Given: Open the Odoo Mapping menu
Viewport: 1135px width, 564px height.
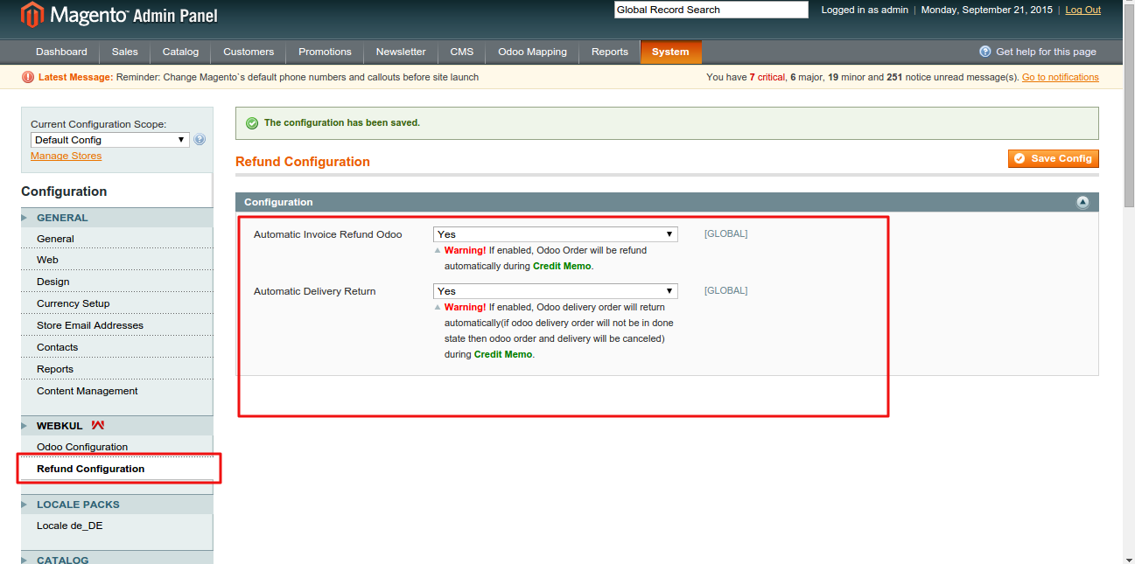Looking at the screenshot, I should 532,52.
